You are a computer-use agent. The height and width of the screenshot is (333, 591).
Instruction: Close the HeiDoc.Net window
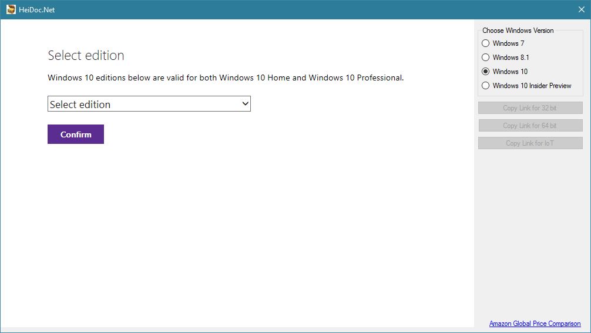tap(581, 9)
